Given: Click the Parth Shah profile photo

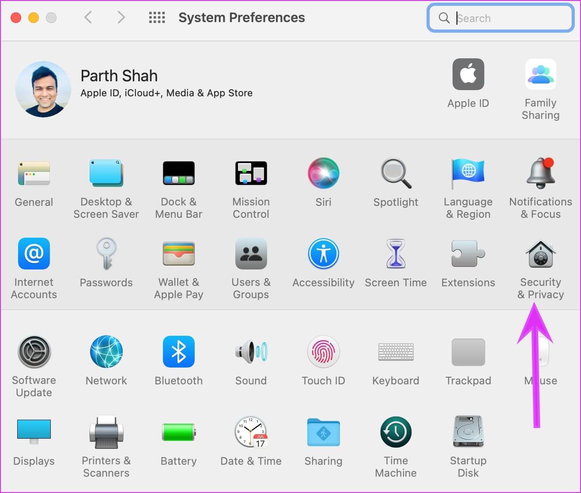Looking at the screenshot, I should click(x=43, y=89).
